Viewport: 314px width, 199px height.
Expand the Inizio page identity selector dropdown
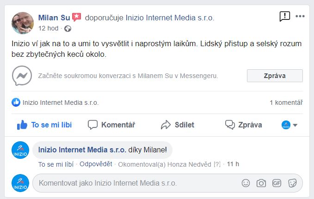289,125
